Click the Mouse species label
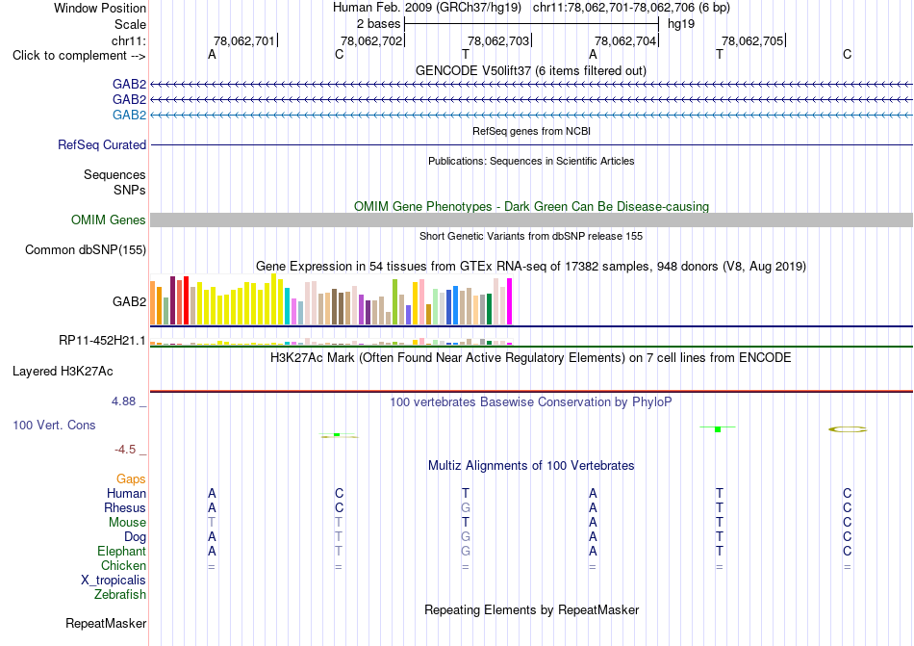 pos(127,523)
